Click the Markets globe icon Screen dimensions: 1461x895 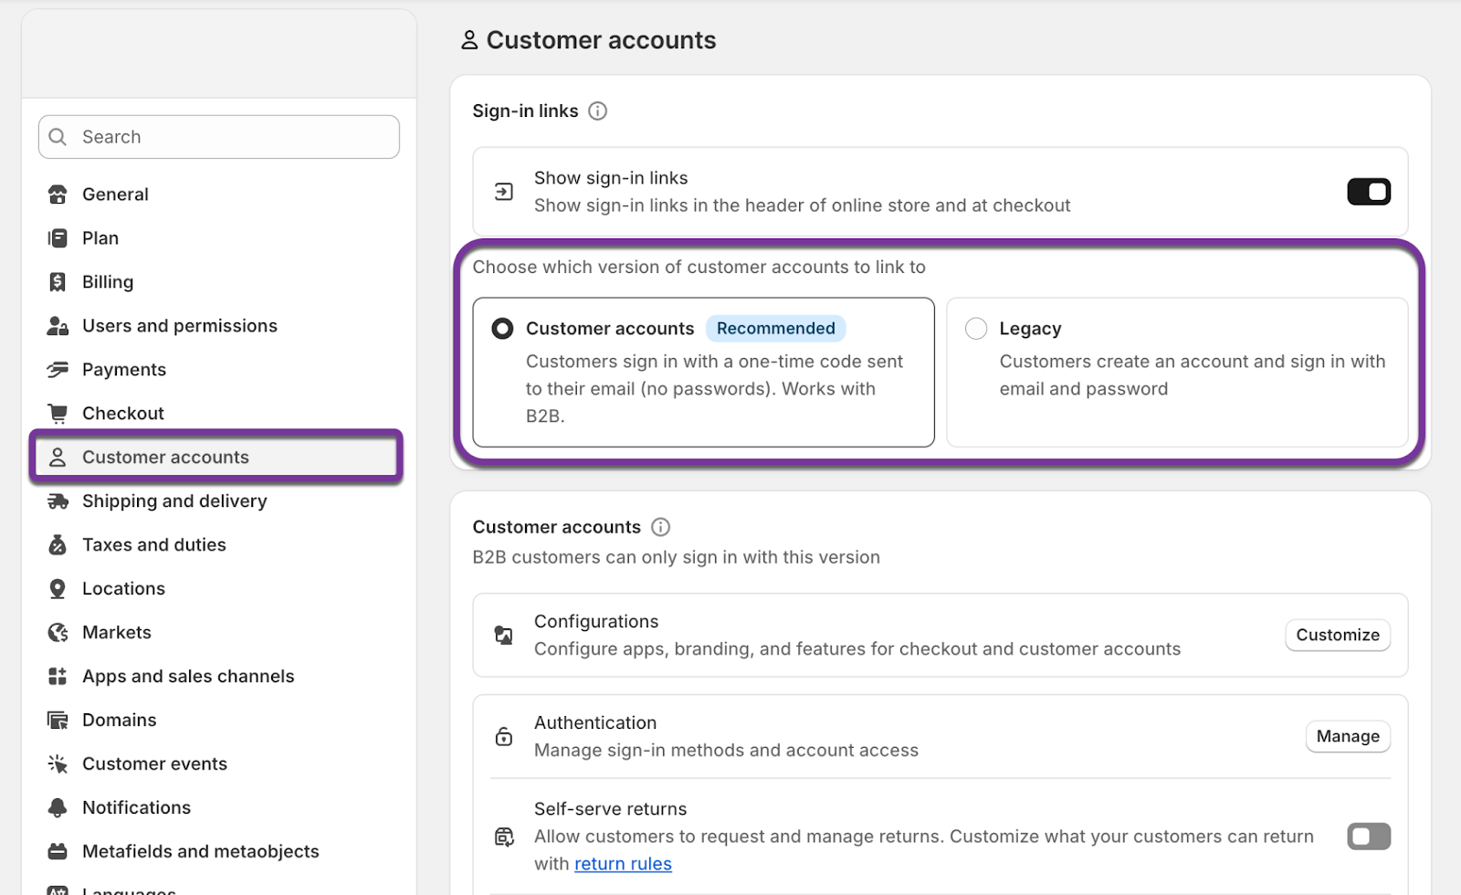(x=57, y=632)
